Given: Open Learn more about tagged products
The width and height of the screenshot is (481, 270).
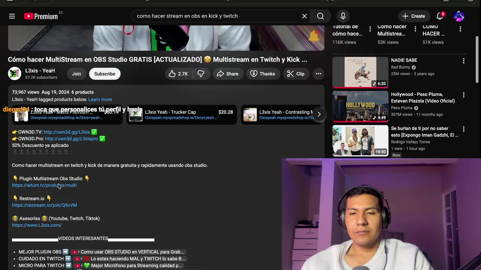Looking at the screenshot, I should click(100, 99).
